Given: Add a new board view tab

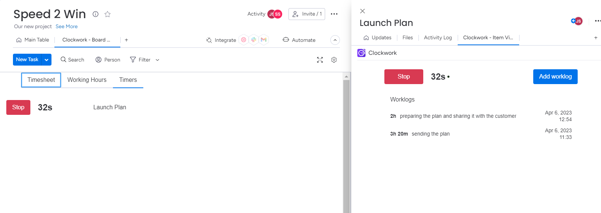Looking at the screenshot, I should (126, 40).
